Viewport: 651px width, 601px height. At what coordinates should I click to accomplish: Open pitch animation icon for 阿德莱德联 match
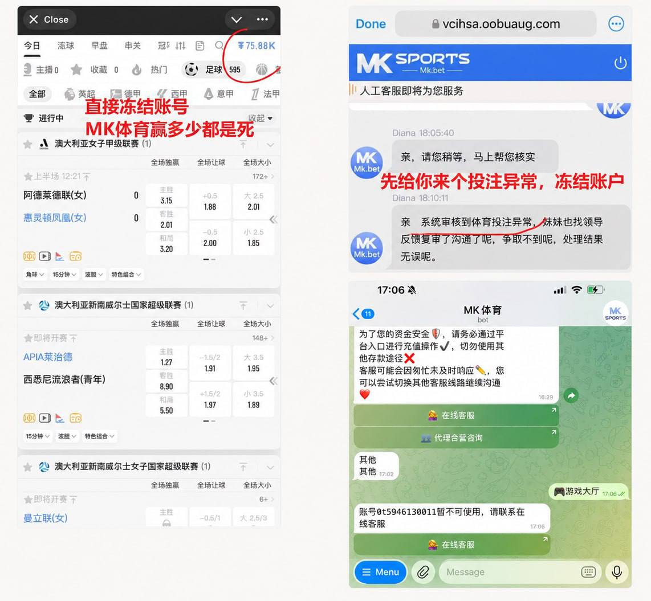29,256
